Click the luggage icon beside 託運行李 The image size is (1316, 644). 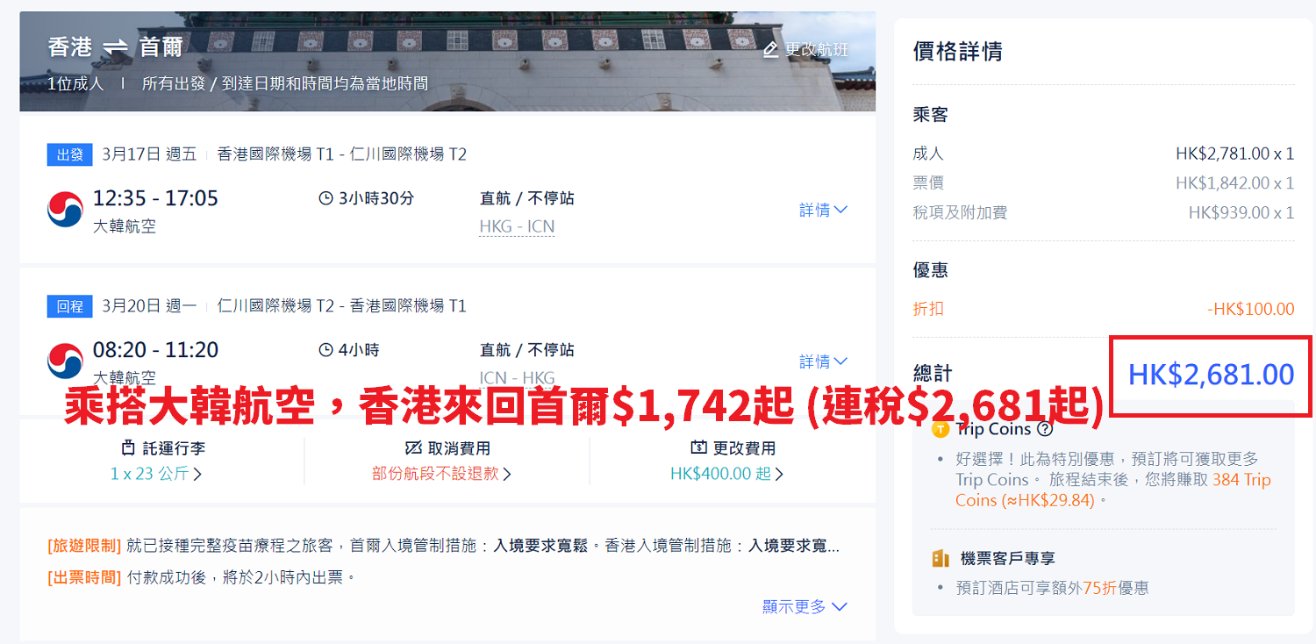128,447
